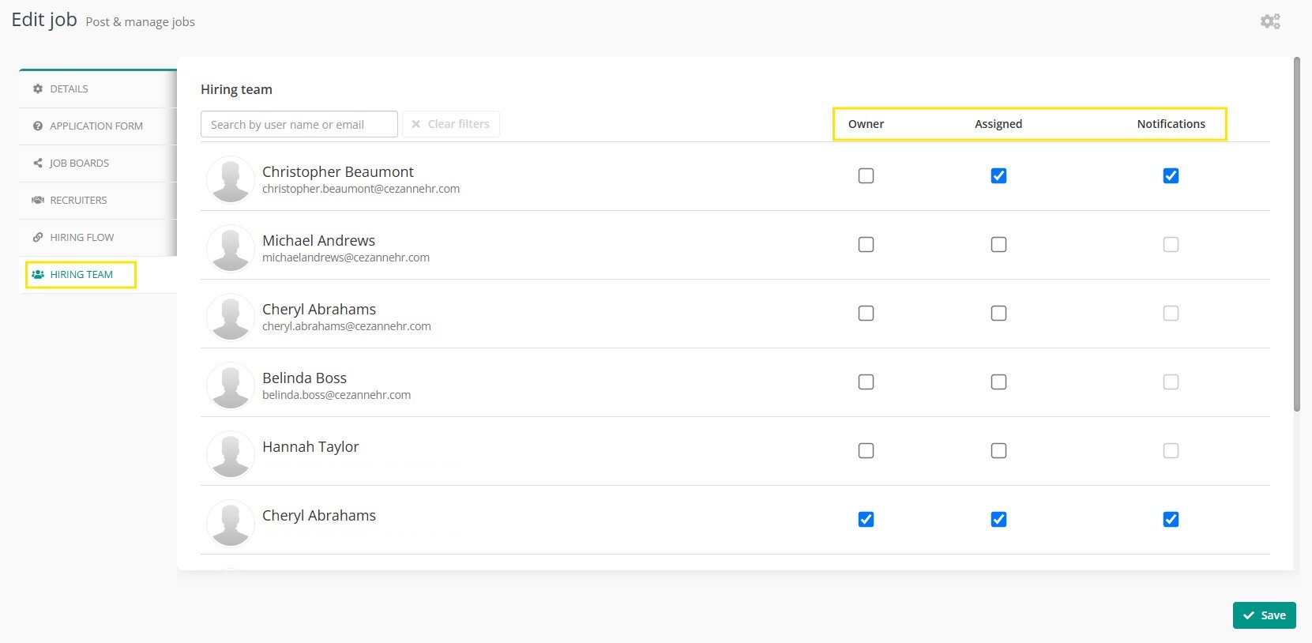This screenshot has height=643, width=1312.
Task: Check Assigned for Belinda Boss
Action: pyautogui.click(x=998, y=382)
